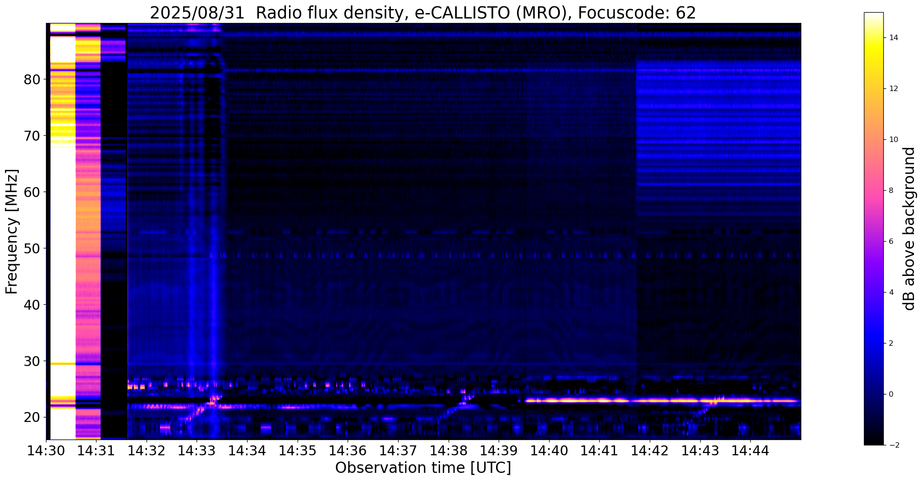Click the 14:30 time tick label
The width and height of the screenshot is (923, 481).
coord(46,450)
